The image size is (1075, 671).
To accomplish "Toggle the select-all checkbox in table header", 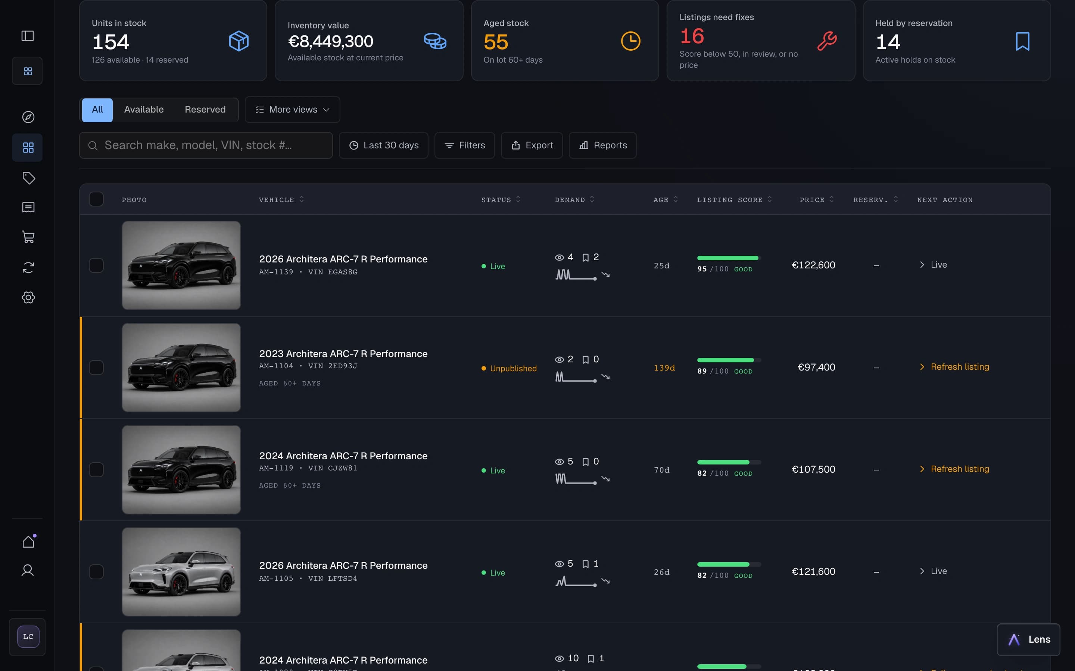I will tap(96, 199).
